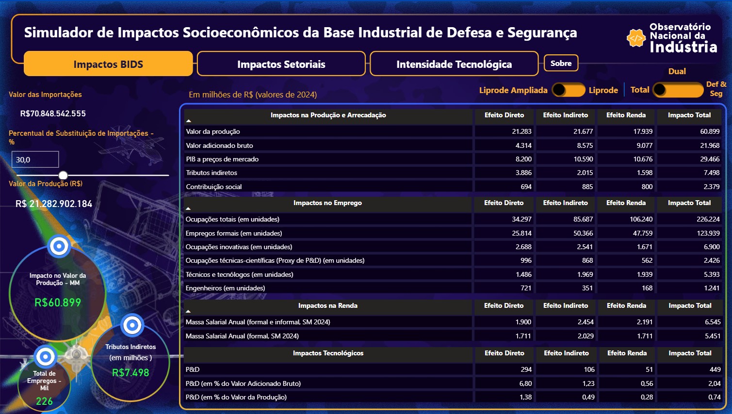The image size is (732, 414).
Task: Click Efeito Direto header in the production table
Action: [504, 115]
